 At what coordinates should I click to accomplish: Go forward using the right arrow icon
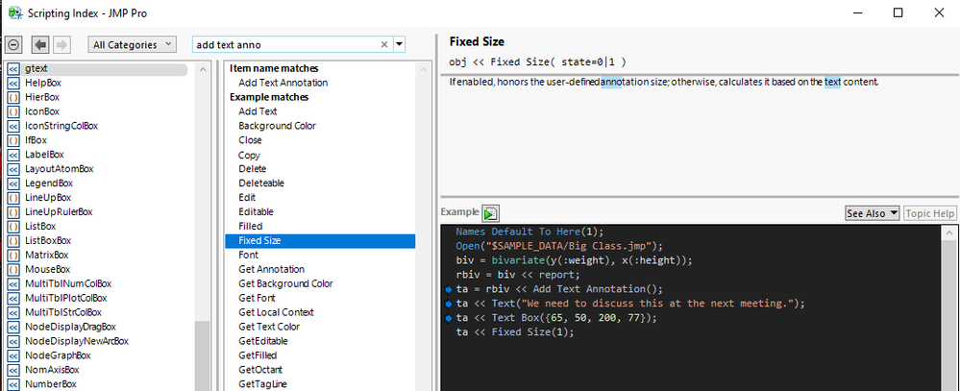(x=62, y=44)
